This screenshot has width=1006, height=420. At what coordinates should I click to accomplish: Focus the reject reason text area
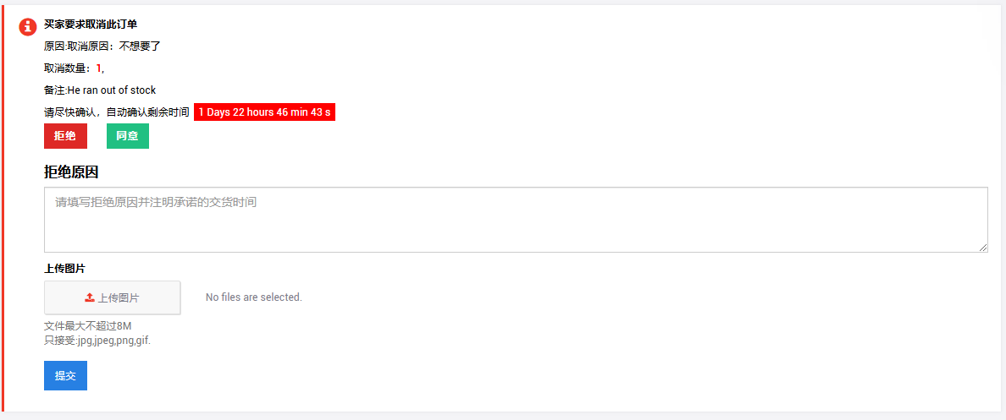[515, 220]
